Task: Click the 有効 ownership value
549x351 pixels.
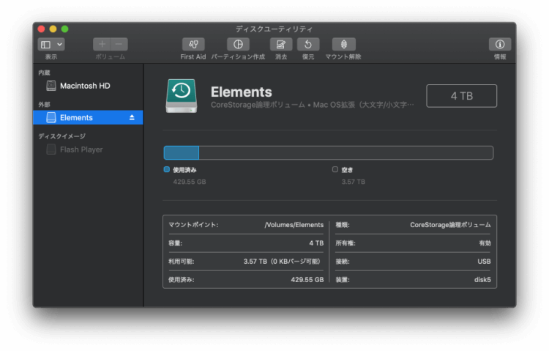Action: point(485,243)
